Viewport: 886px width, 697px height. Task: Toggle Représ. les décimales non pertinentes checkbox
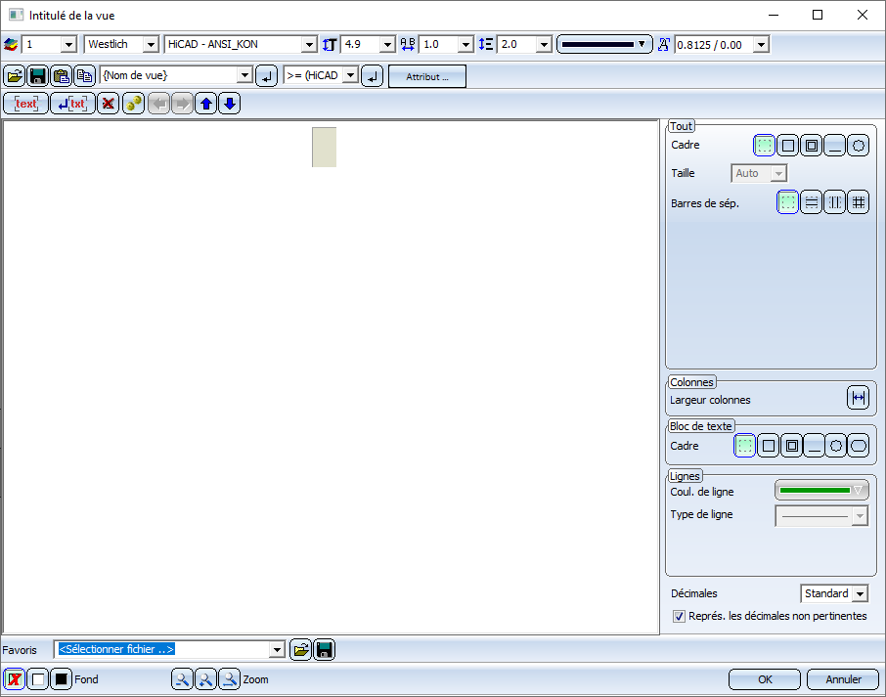tap(679, 616)
